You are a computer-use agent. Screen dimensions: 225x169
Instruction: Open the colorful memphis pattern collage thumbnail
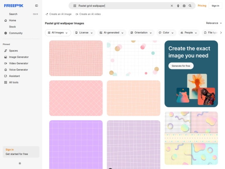tap(191, 138)
